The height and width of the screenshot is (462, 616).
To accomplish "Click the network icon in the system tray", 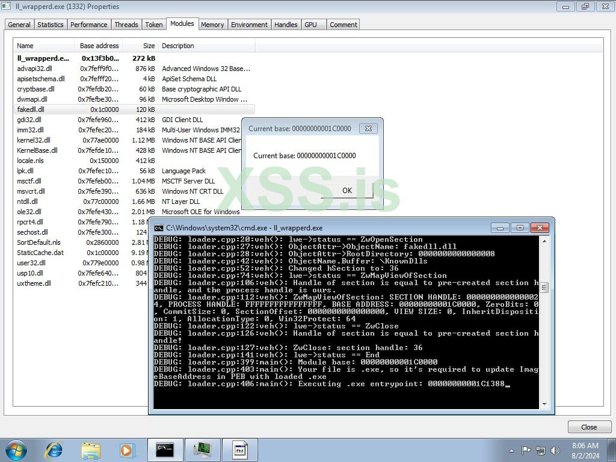I will pos(541,450).
